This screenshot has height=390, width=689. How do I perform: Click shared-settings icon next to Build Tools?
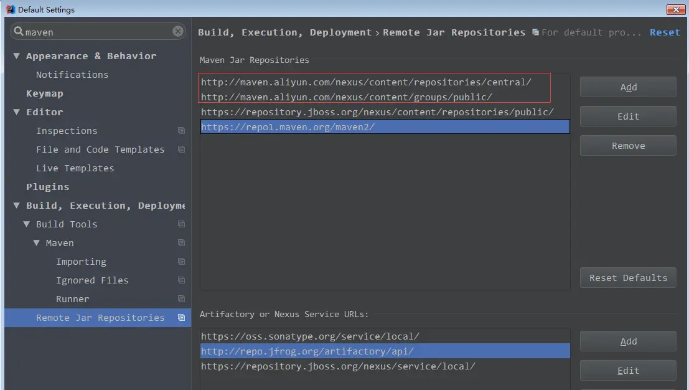click(181, 224)
